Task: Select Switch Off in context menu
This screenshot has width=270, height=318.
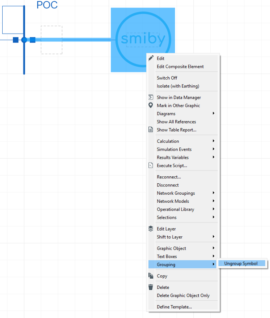Action: click(167, 78)
